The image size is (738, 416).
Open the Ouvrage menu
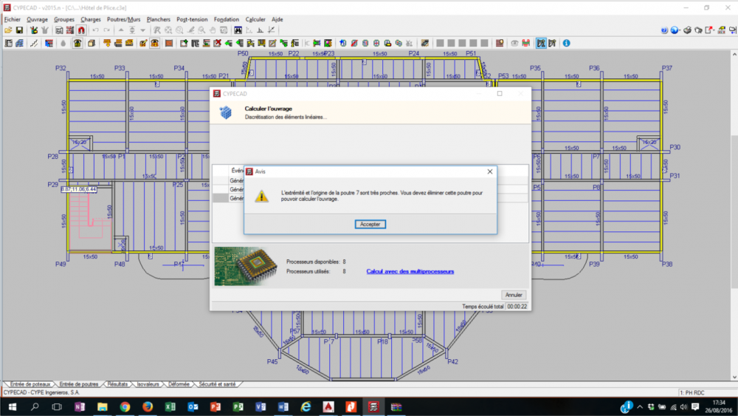(37, 19)
